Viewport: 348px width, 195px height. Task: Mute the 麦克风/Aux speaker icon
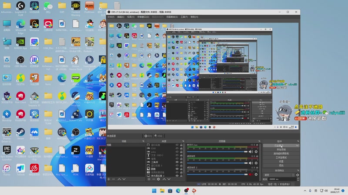(x=251, y=152)
